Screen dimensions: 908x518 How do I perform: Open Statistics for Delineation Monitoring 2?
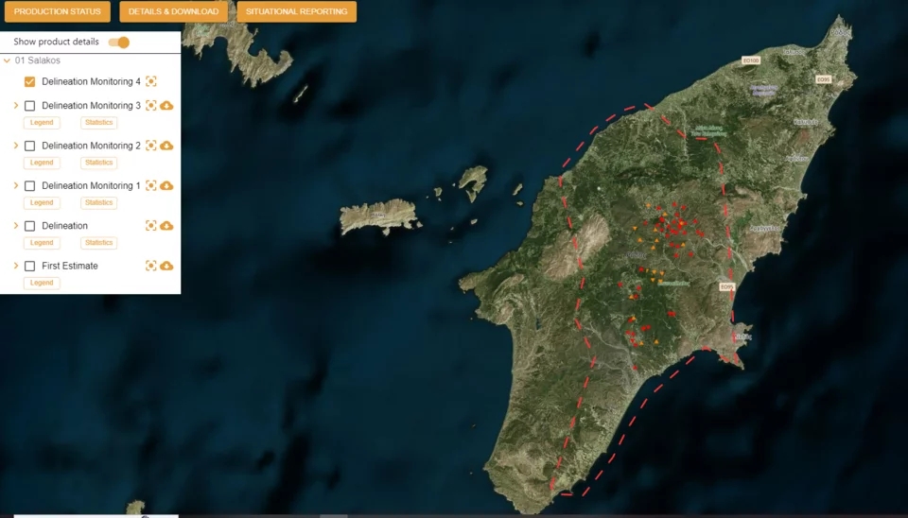point(99,163)
